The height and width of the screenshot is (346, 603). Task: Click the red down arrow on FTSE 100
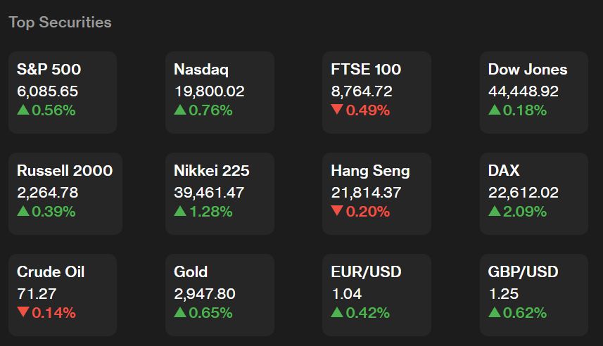[337, 110]
